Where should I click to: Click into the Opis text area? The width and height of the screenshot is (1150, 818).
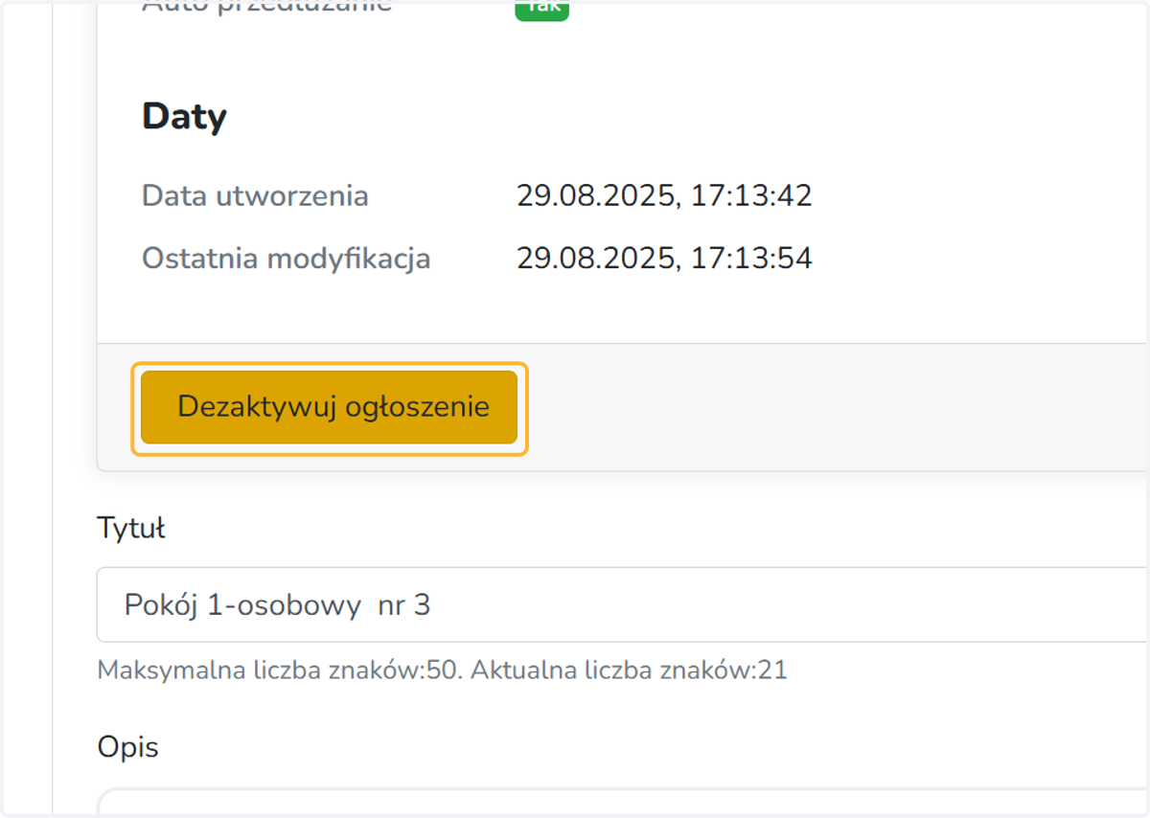pyautogui.click(x=623, y=803)
